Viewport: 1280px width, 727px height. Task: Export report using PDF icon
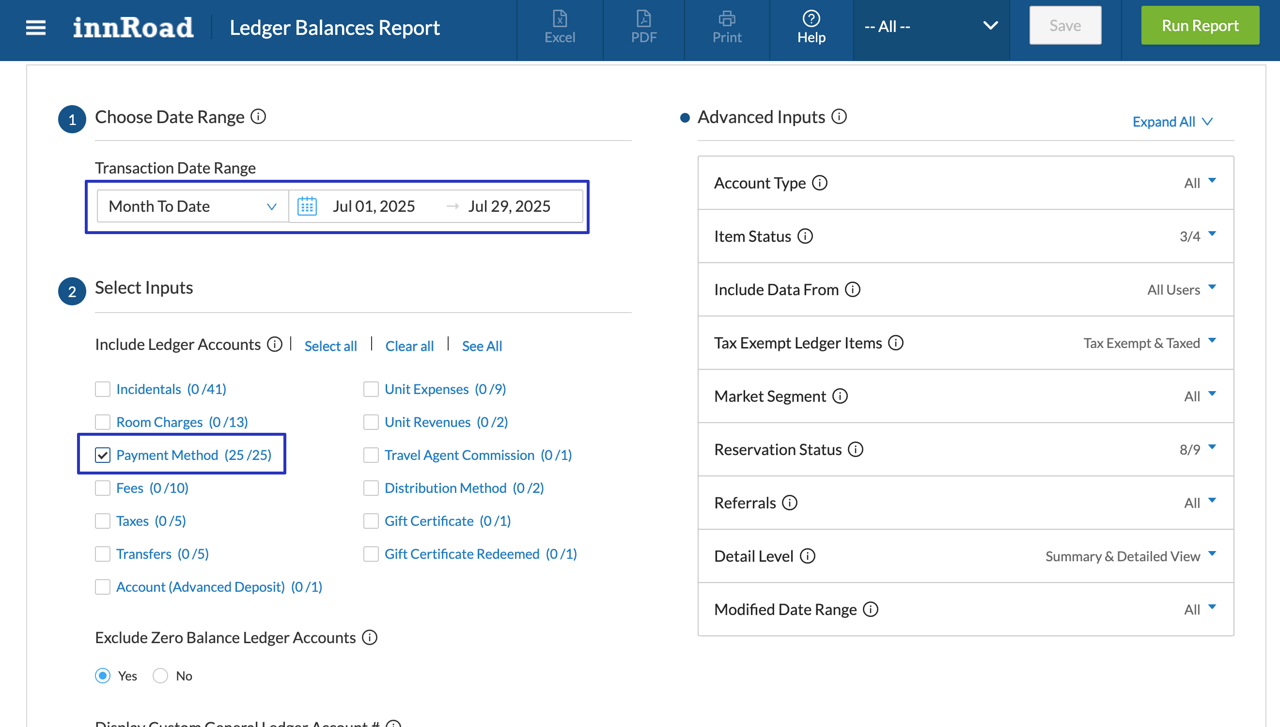(643, 27)
